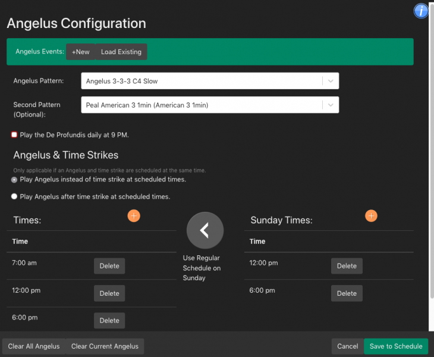Screen dimensions: 434x357
Task: Click the left arrow Use Regular Schedule button
Action: click(x=205, y=230)
